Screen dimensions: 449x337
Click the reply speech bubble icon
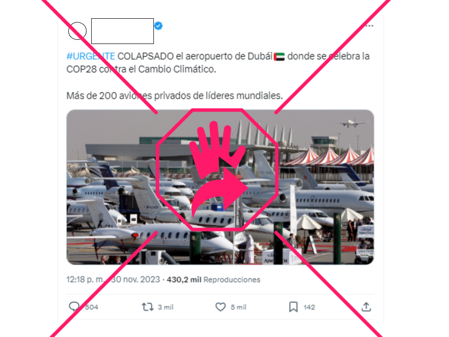click(74, 307)
